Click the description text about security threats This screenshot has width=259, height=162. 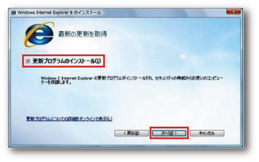132,80
